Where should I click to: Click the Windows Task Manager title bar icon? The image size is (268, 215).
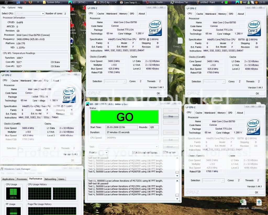tap(2, 169)
